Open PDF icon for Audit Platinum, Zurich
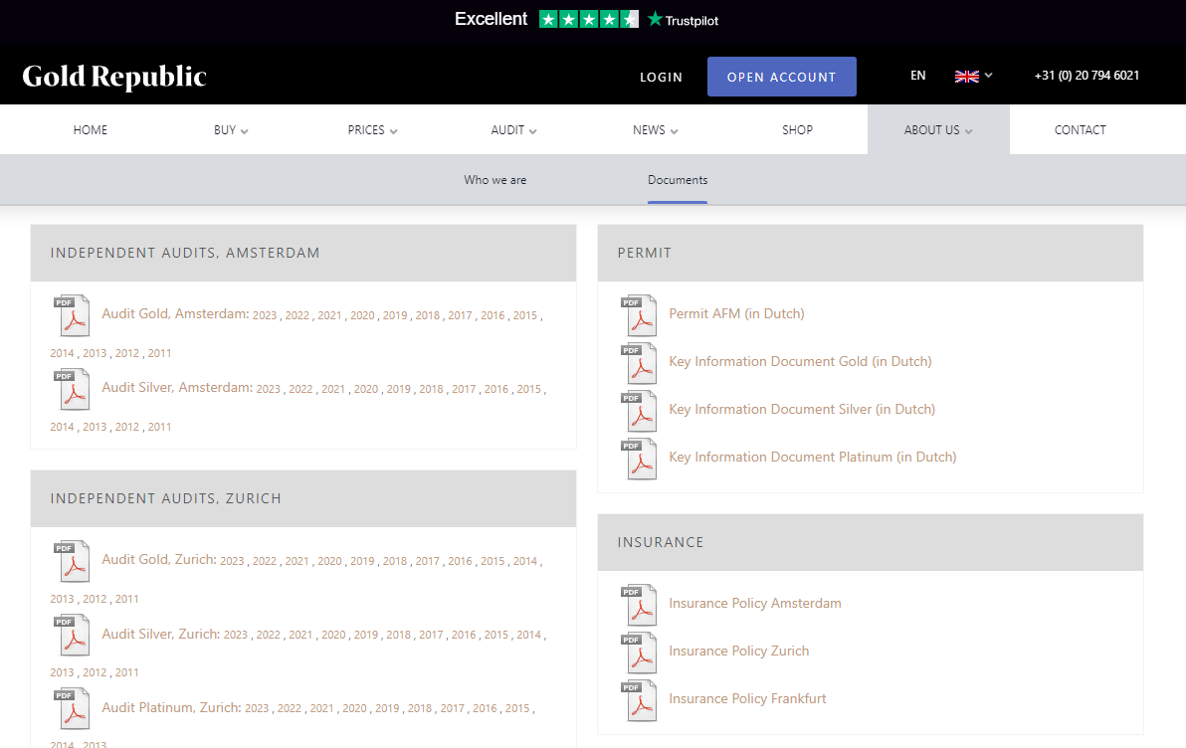This screenshot has height=748, width=1186. 73,708
